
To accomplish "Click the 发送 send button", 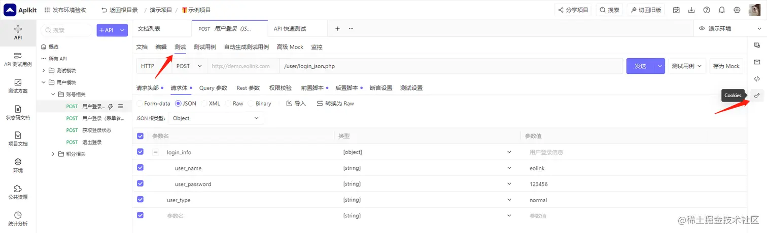I will point(641,66).
